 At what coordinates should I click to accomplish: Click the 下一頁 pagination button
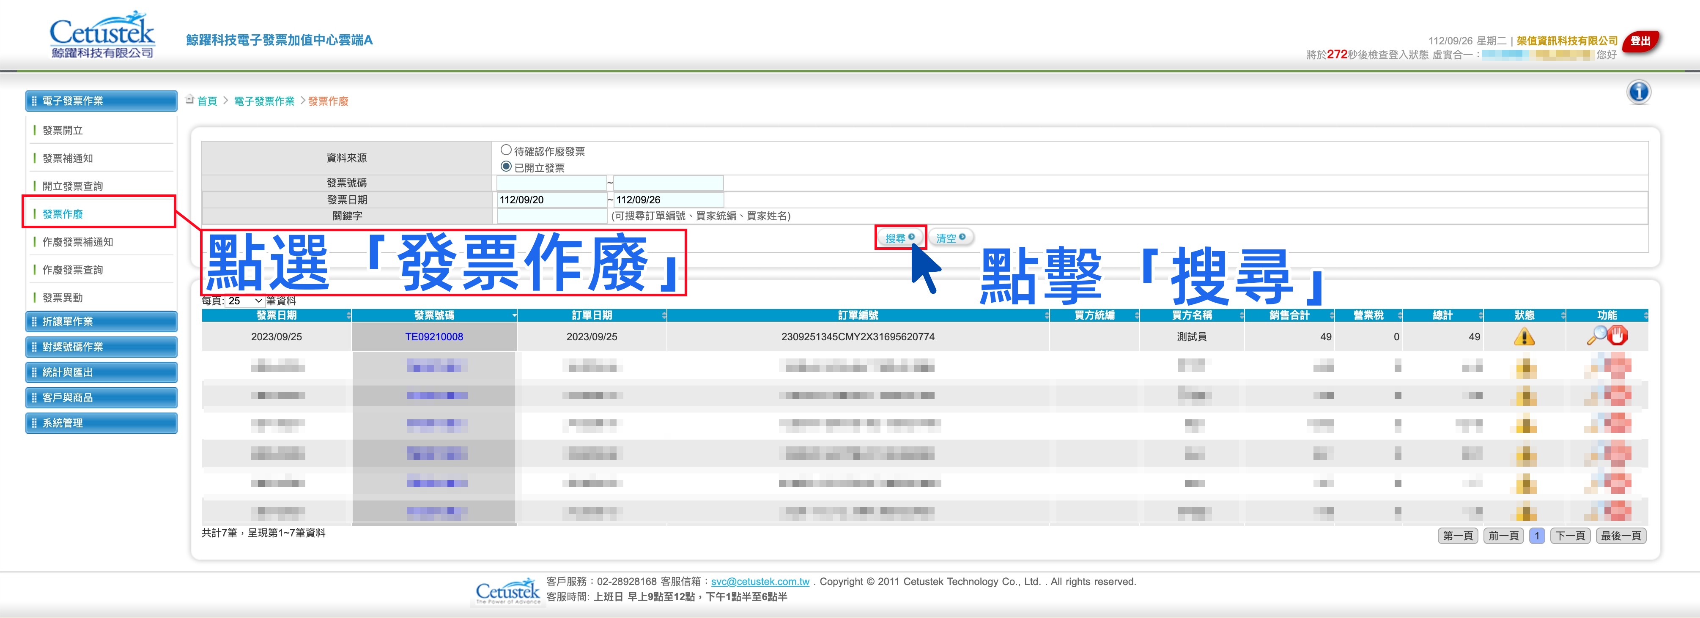point(1570,536)
